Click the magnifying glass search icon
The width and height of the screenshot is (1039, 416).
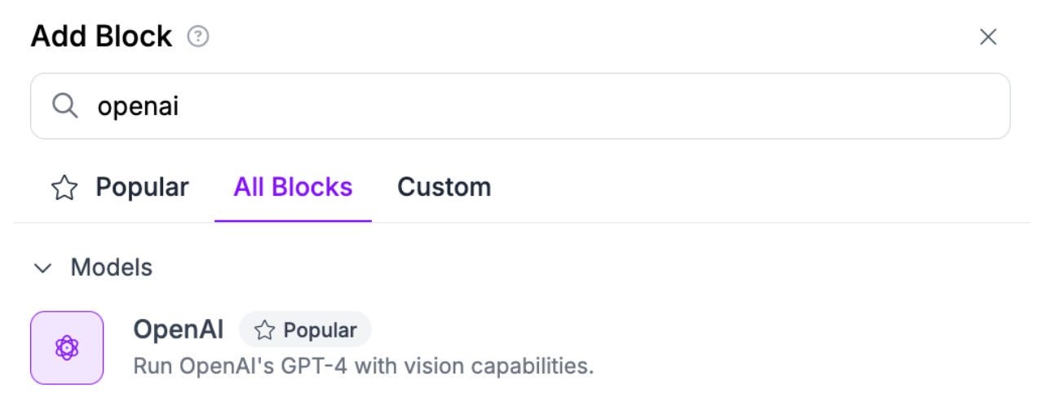[x=64, y=106]
